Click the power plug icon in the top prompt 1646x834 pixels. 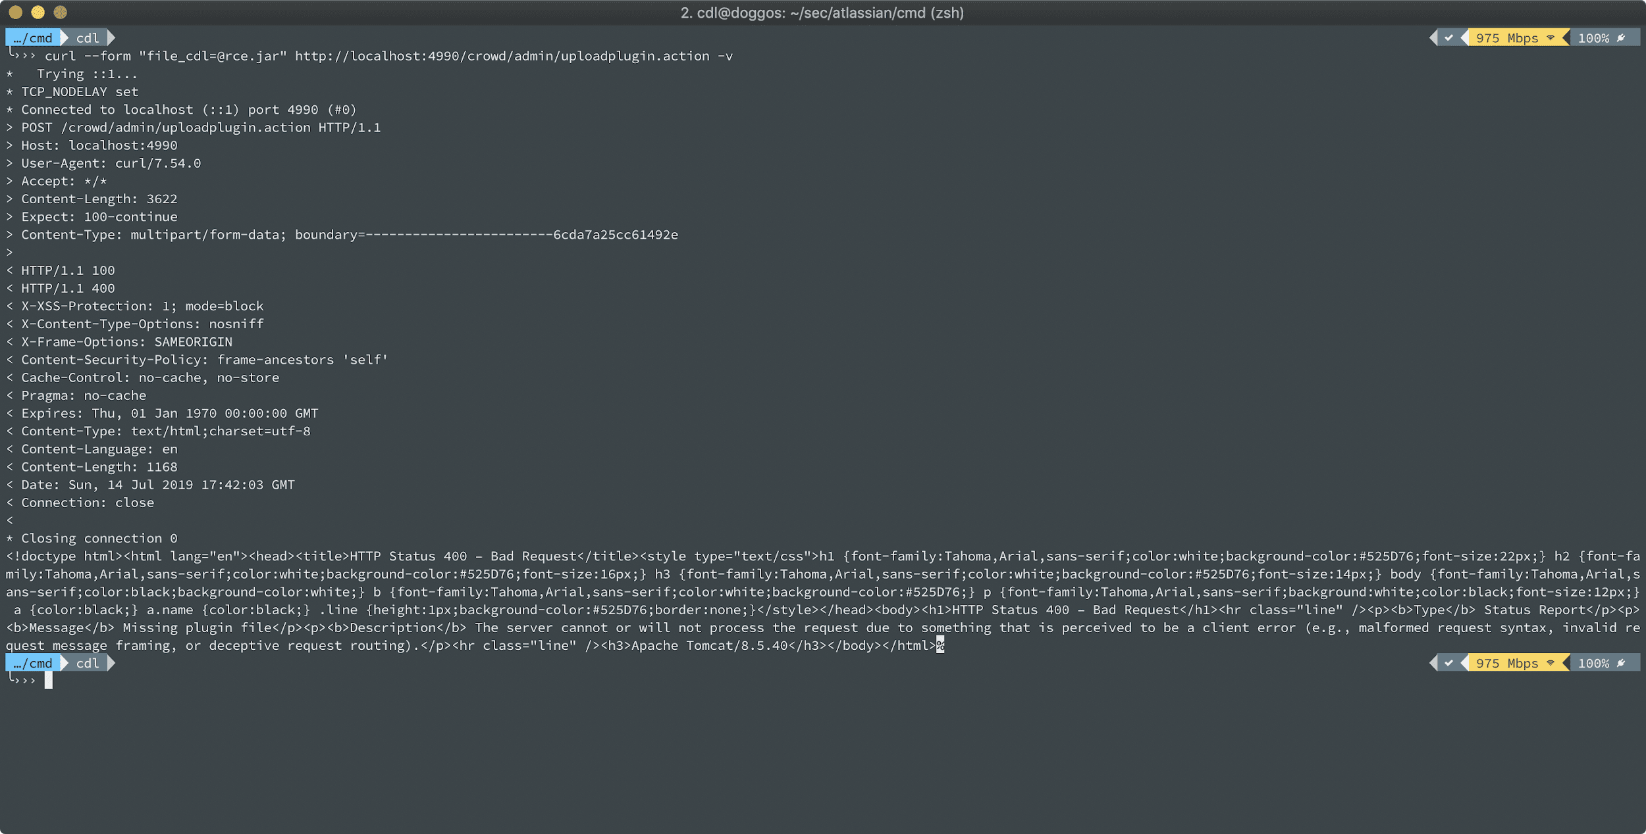(1621, 37)
